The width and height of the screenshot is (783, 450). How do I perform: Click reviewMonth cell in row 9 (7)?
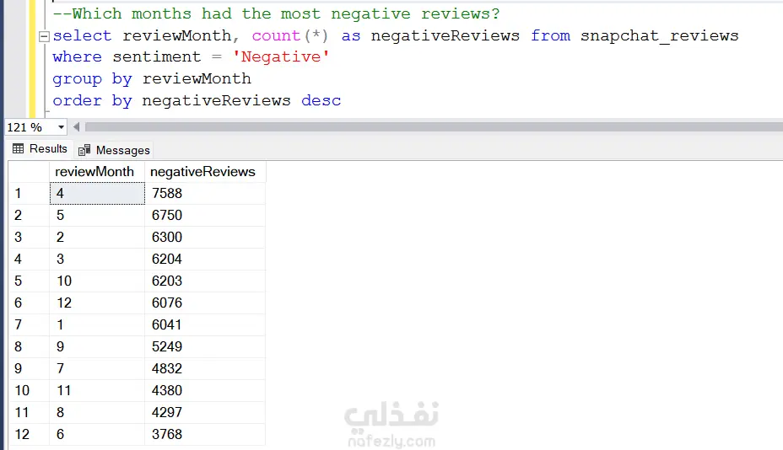[x=97, y=369]
